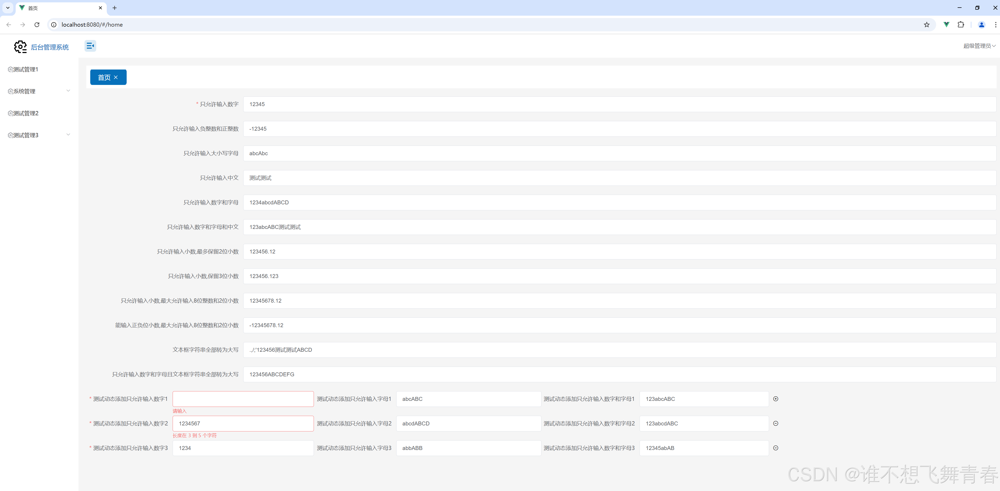1000x491 pixels.
Task: Click the 只允许输入中文 field
Action: coord(620,178)
